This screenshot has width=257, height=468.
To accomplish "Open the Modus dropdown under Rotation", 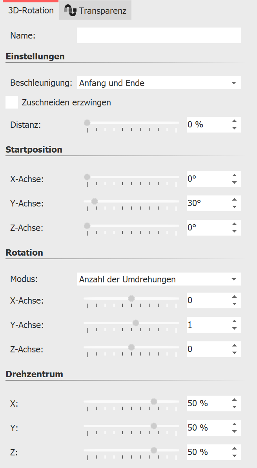I will (x=157, y=279).
